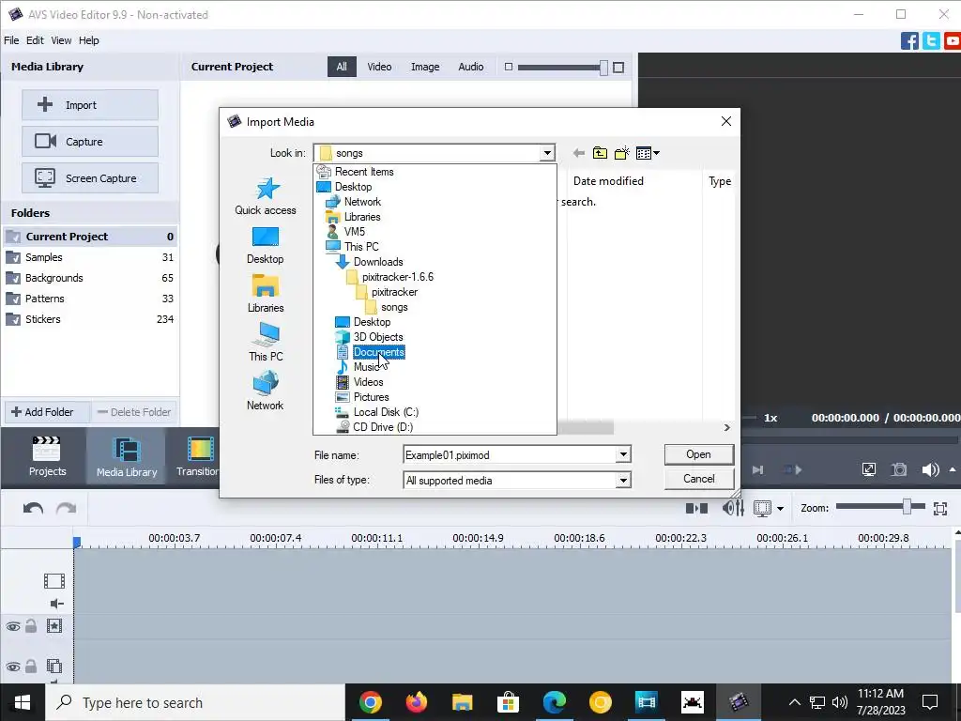Click Cancel in the Import Media dialog

(x=698, y=479)
